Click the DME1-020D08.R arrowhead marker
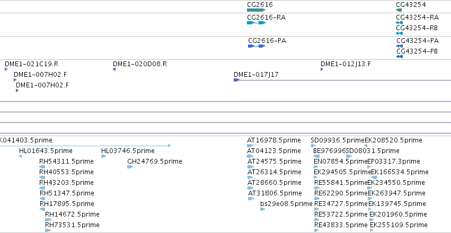This screenshot has height=233, width=451. 114,69
